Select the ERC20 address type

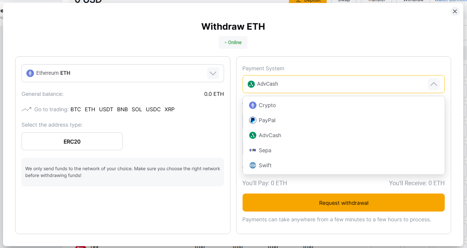point(72,141)
